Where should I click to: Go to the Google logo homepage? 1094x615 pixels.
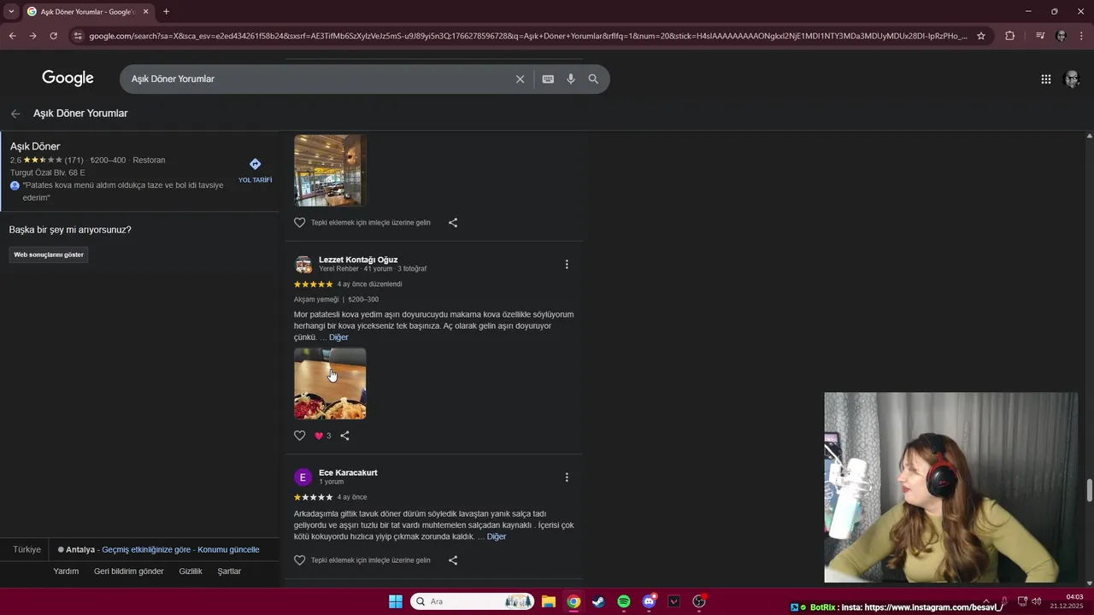point(68,78)
